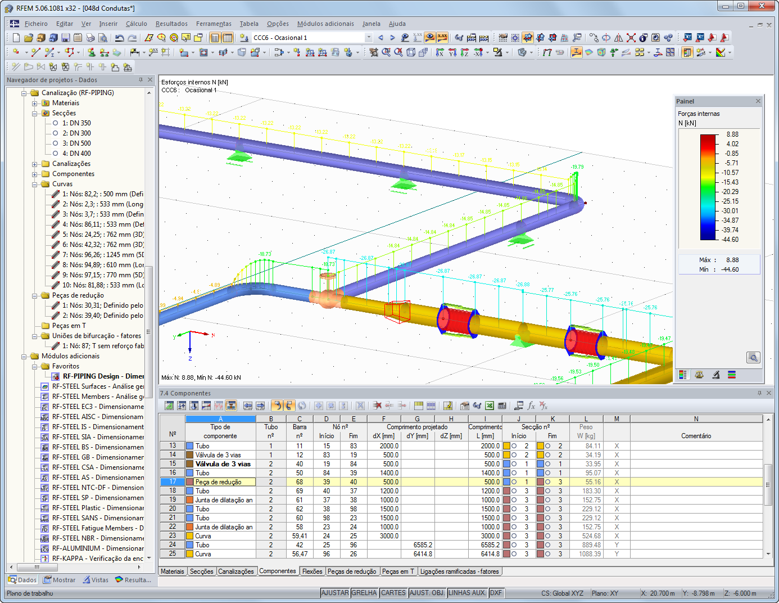Click the Save diskette icon
779x603 pixels.
(65, 38)
